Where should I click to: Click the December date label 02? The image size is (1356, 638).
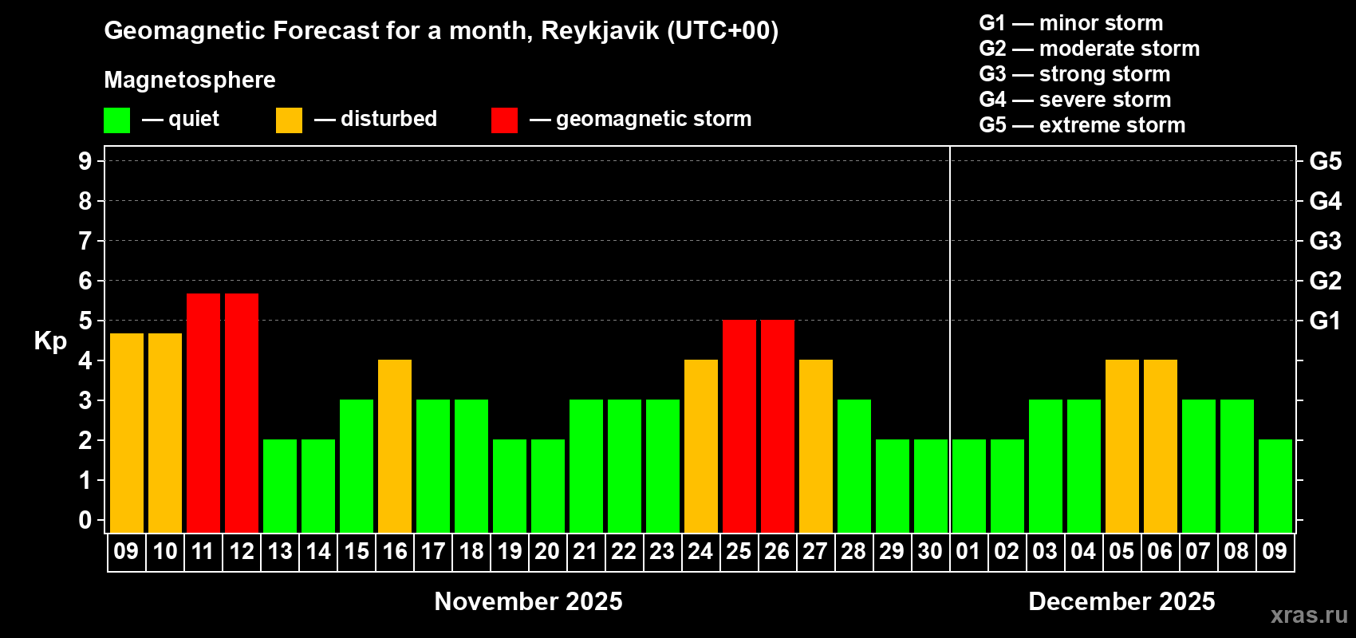click(x=1007, y=552)
